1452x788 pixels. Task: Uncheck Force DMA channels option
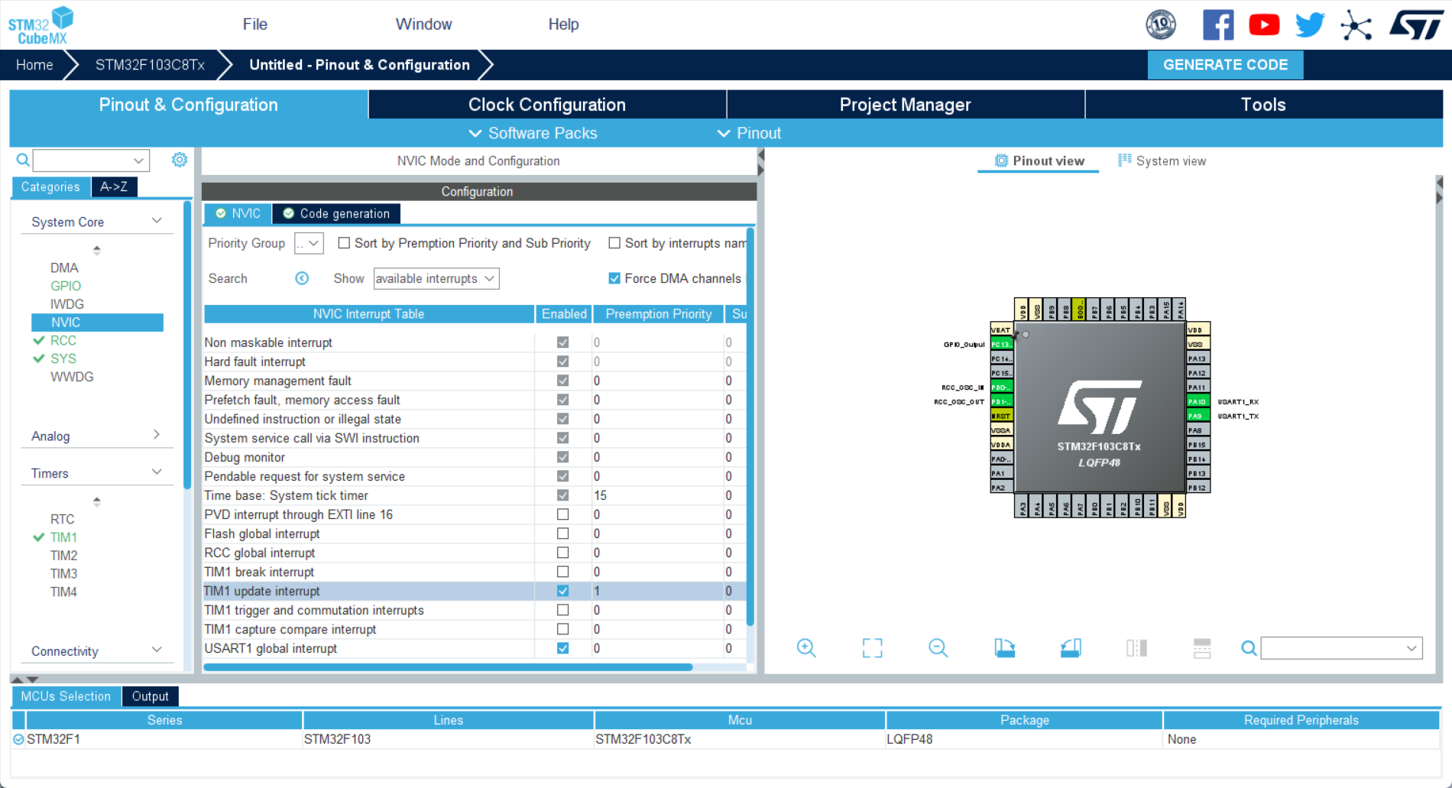(614, 278)
